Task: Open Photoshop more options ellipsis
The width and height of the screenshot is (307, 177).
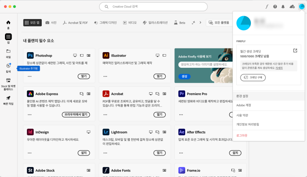Action: (x=30, y=76)
